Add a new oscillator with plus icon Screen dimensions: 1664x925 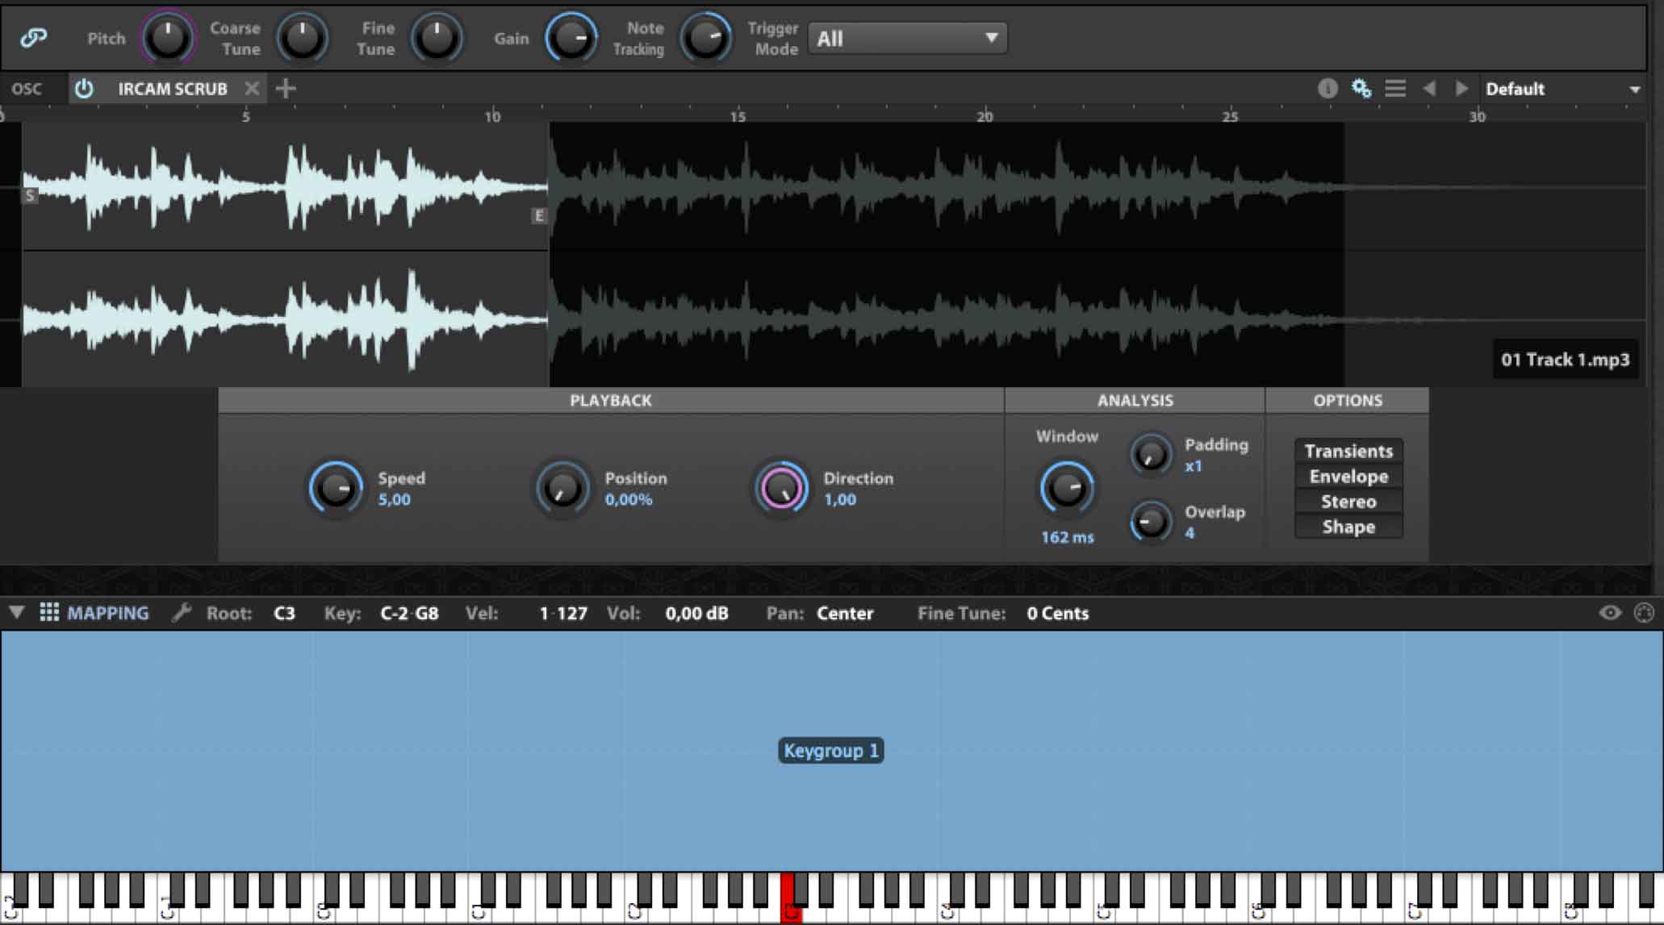click(286, 89)
